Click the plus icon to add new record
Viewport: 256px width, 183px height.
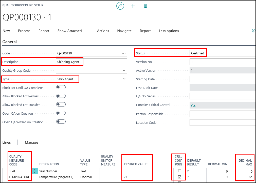133,6
